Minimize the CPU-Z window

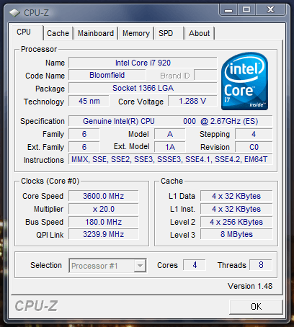coord(228,10)
